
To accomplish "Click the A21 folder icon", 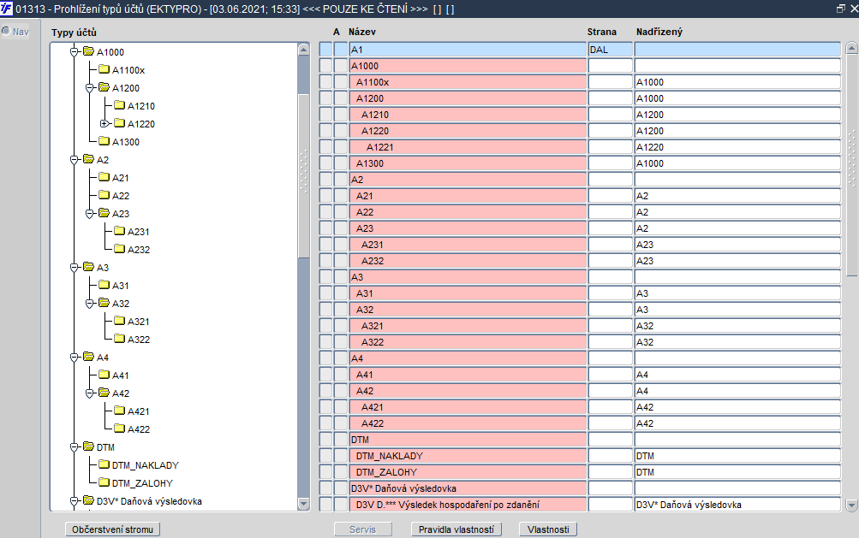I will coord(104,177).
